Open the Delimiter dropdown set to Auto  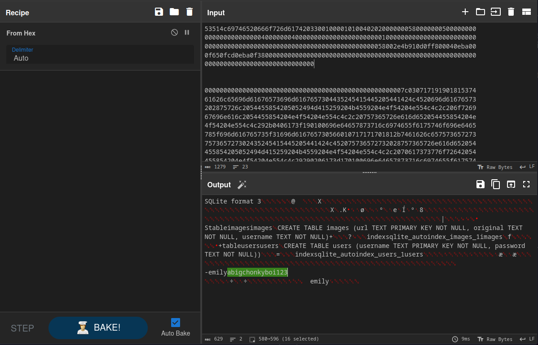(x=100, y=54)
